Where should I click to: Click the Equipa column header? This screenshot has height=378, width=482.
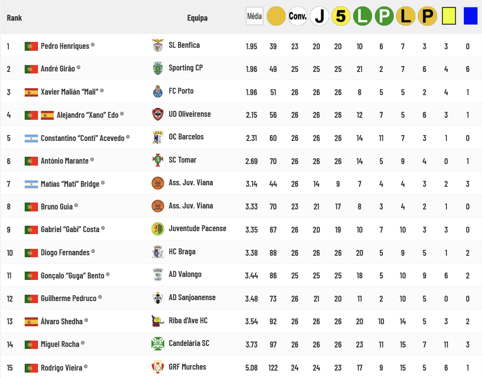pyautogui.click(x=197, y=18)
